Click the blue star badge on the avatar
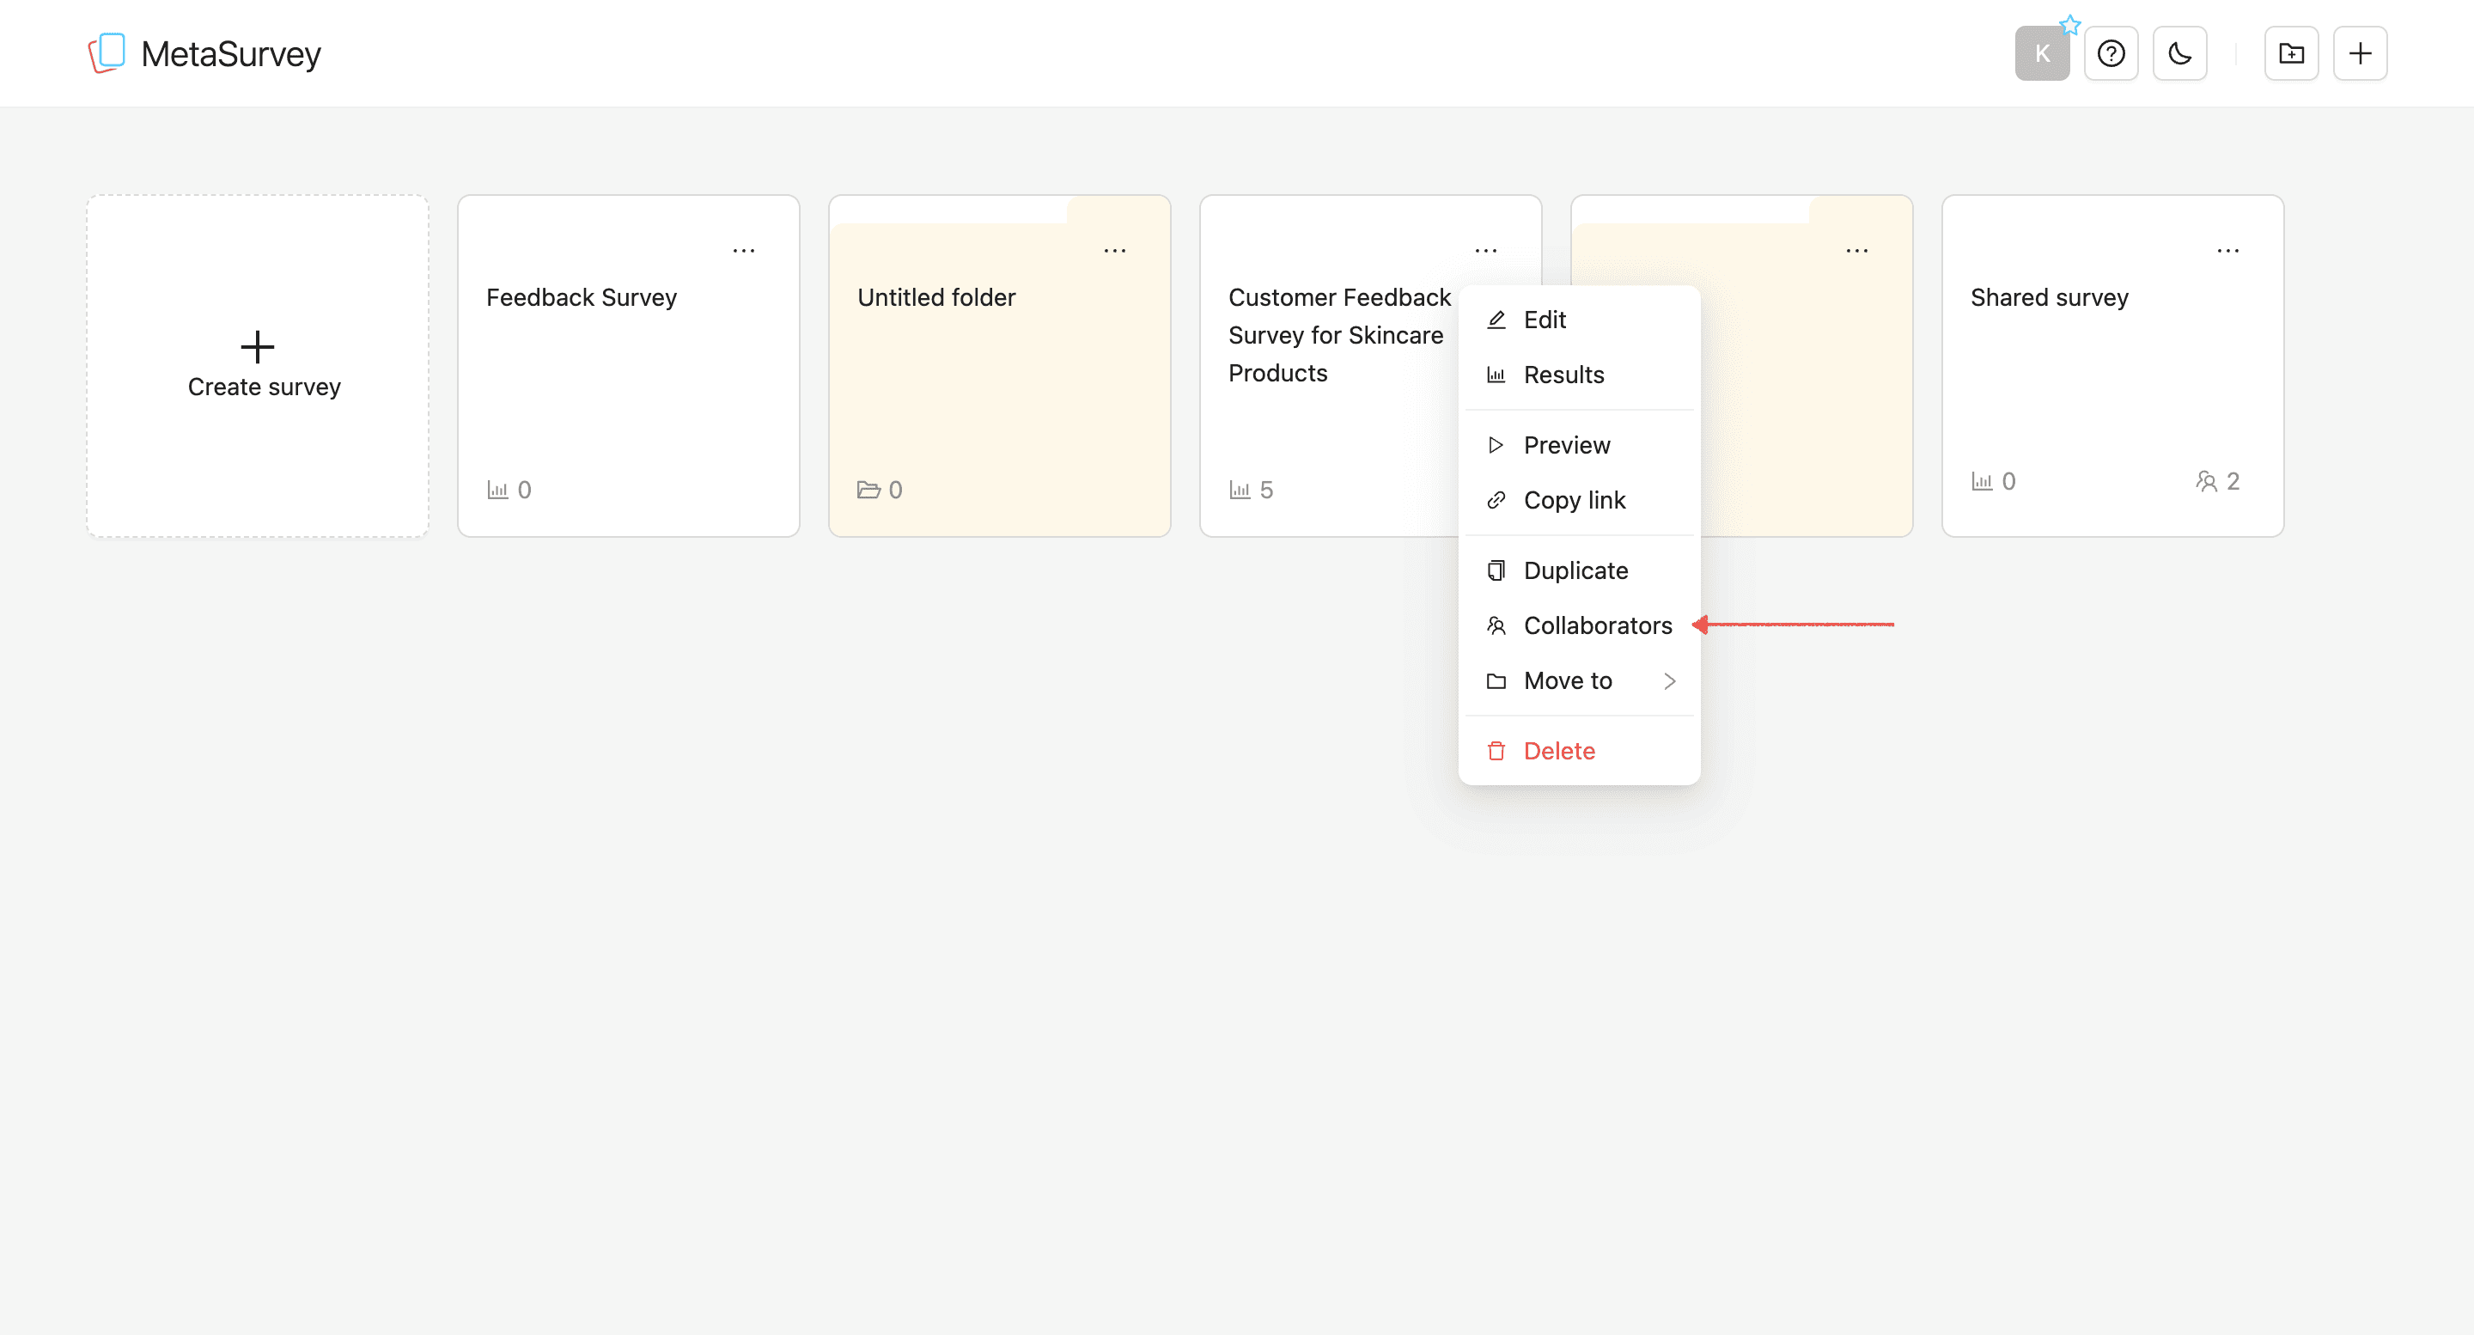Image resolution: width=2474 pixels, height=1335 pixels. [x=2069, y=25]
